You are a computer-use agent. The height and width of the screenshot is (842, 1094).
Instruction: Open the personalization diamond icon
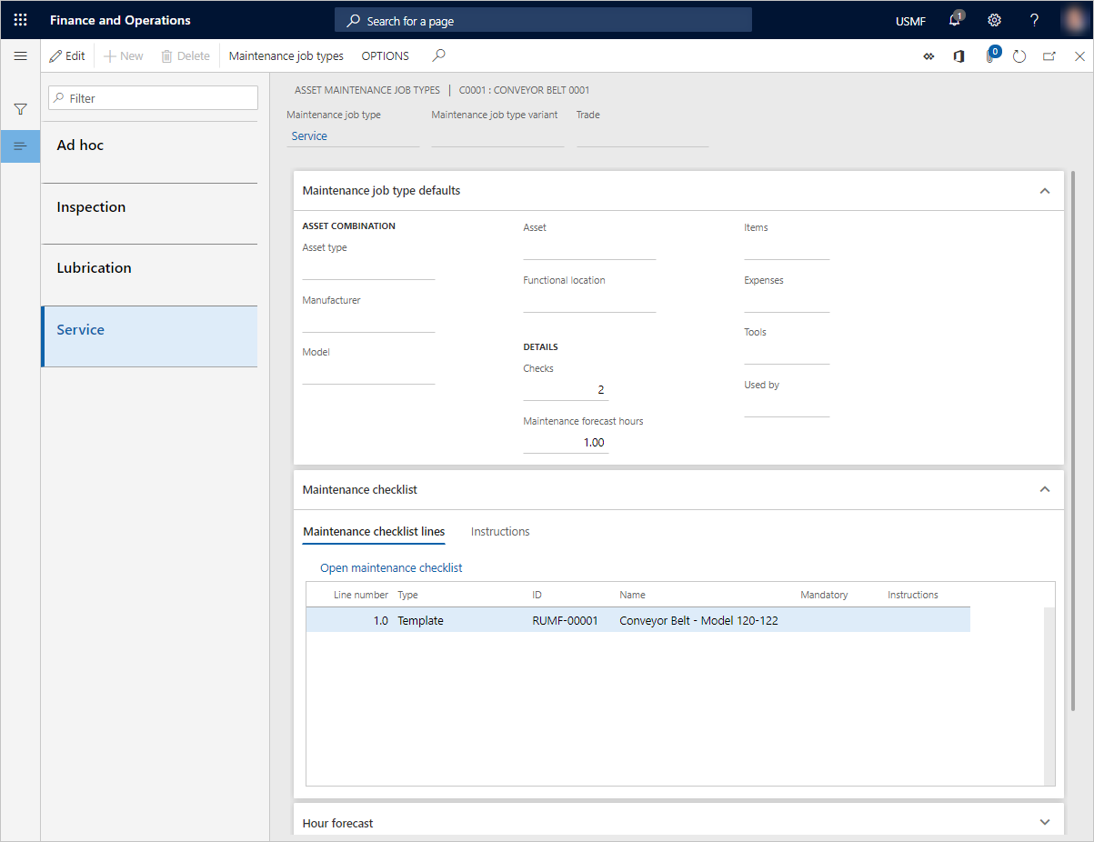[x=928, y=56]
